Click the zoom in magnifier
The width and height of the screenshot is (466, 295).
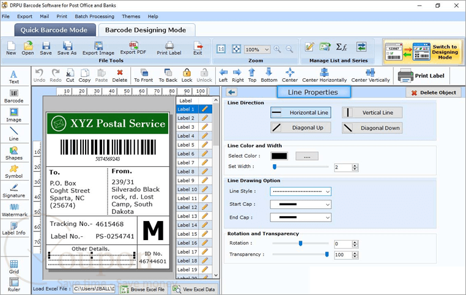tap(277, 49)
